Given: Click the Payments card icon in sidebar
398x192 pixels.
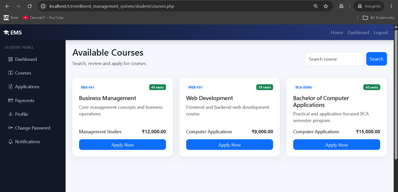Looking at the screenshot, I should pos(10,100).
